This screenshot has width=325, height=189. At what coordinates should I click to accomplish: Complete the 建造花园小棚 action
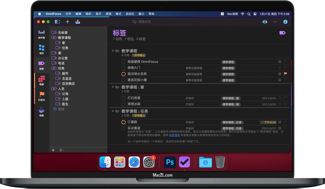(x=123, y=80)
